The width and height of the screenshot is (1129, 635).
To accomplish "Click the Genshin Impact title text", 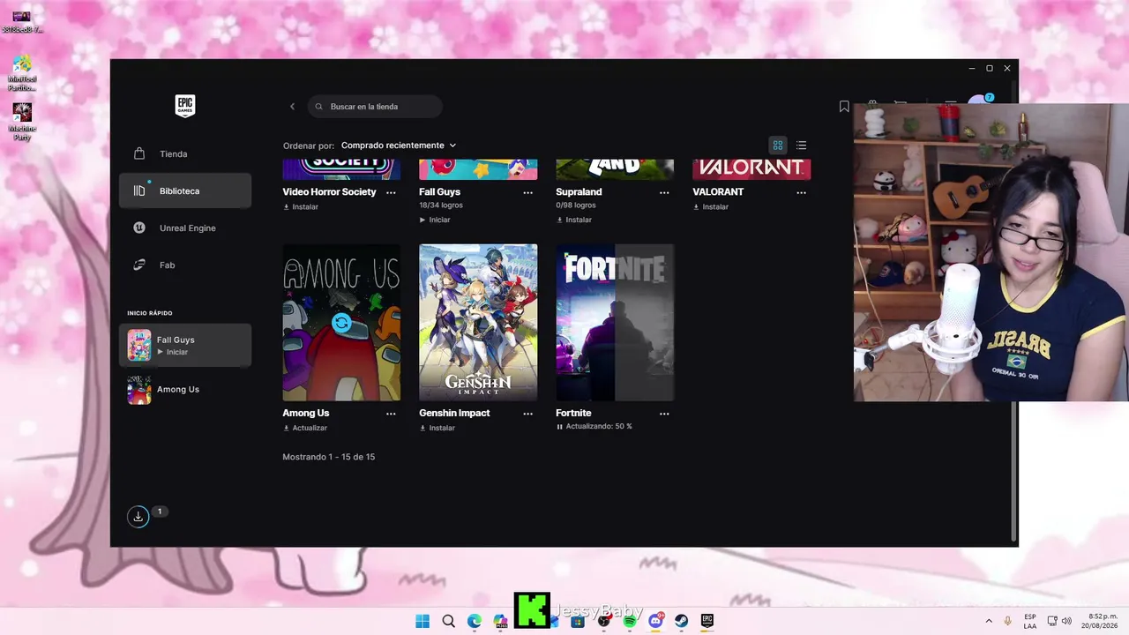I will tap(454, 414).
